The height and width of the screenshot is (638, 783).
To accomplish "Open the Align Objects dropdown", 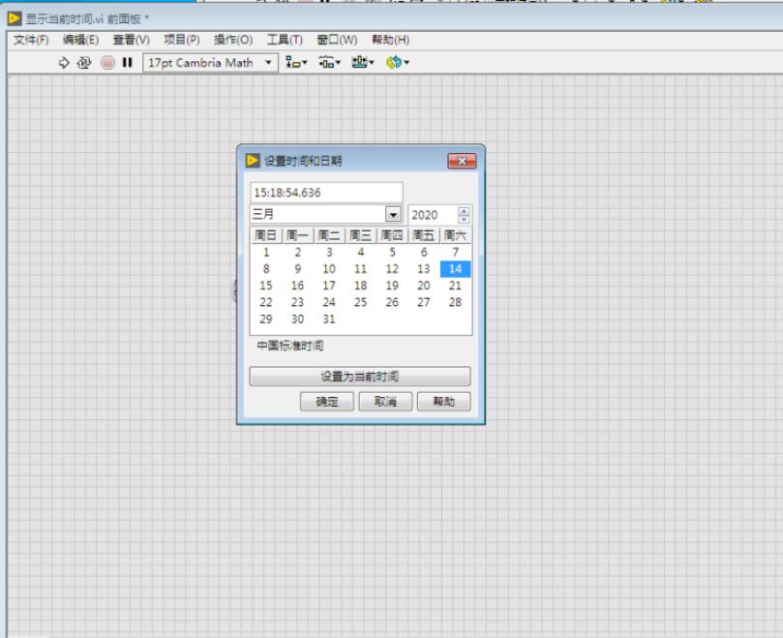I will point(296,63).
